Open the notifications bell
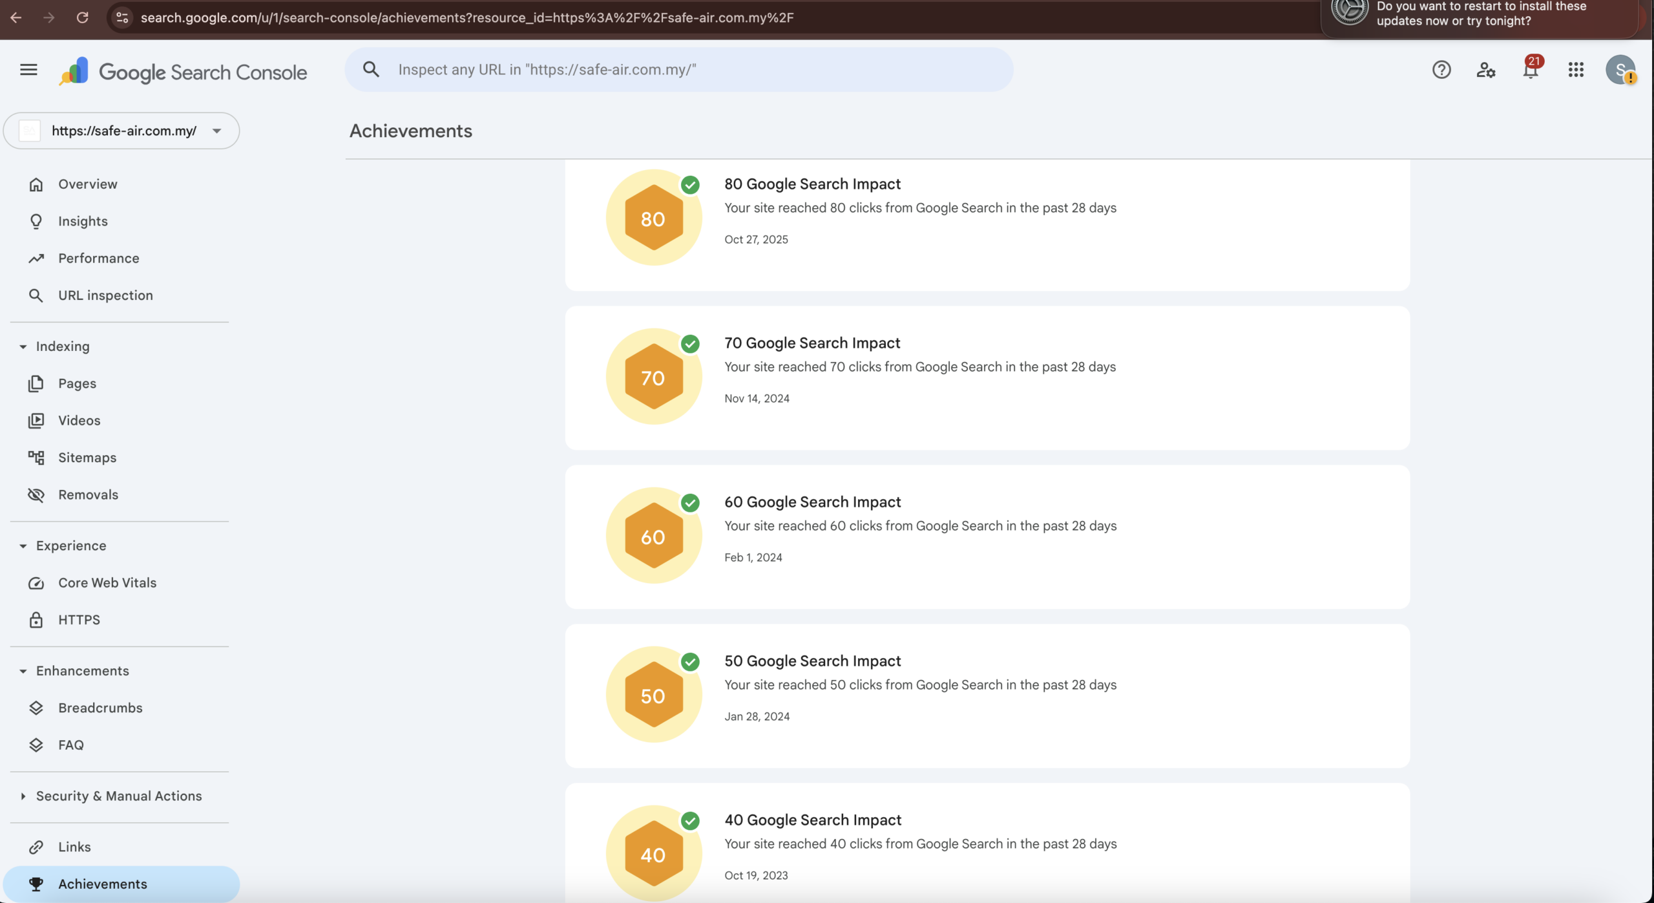 [x=1531, y=69]
